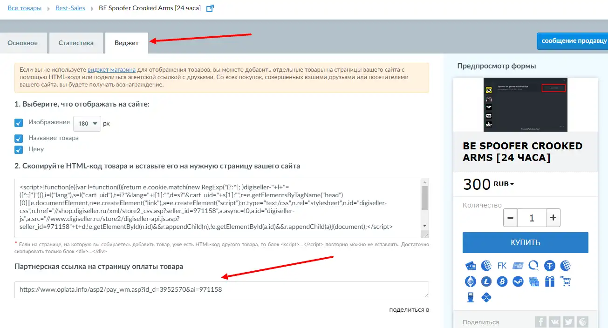
Task: Click the quantity input field
Action: coord(532,218)
